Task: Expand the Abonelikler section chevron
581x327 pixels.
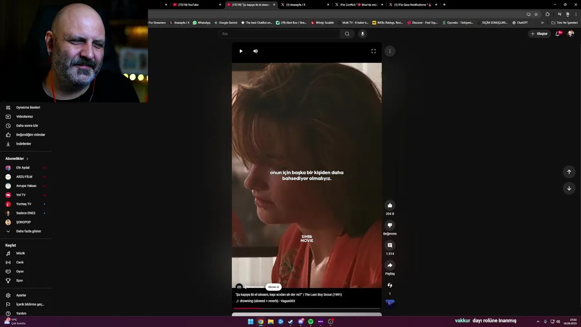Action: [27, 159]
